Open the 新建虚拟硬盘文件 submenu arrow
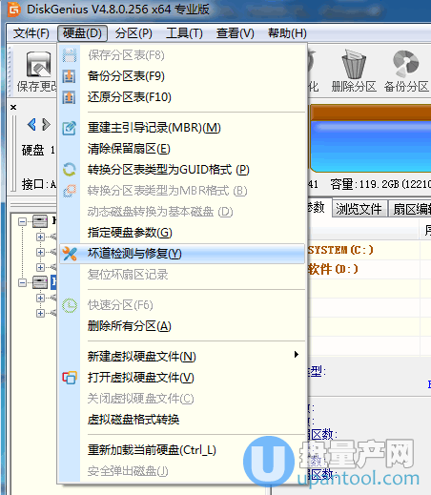The width and height of the screenshot is (431, 495). click(x=297, y=355)
